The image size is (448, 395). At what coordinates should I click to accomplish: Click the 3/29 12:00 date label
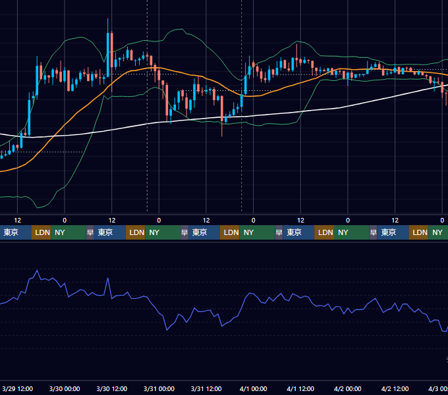click(x=17, y=388)
